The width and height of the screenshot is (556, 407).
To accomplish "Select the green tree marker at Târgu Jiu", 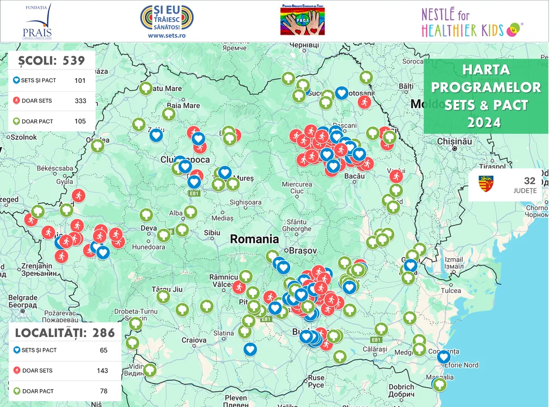I will pos(163,296).
